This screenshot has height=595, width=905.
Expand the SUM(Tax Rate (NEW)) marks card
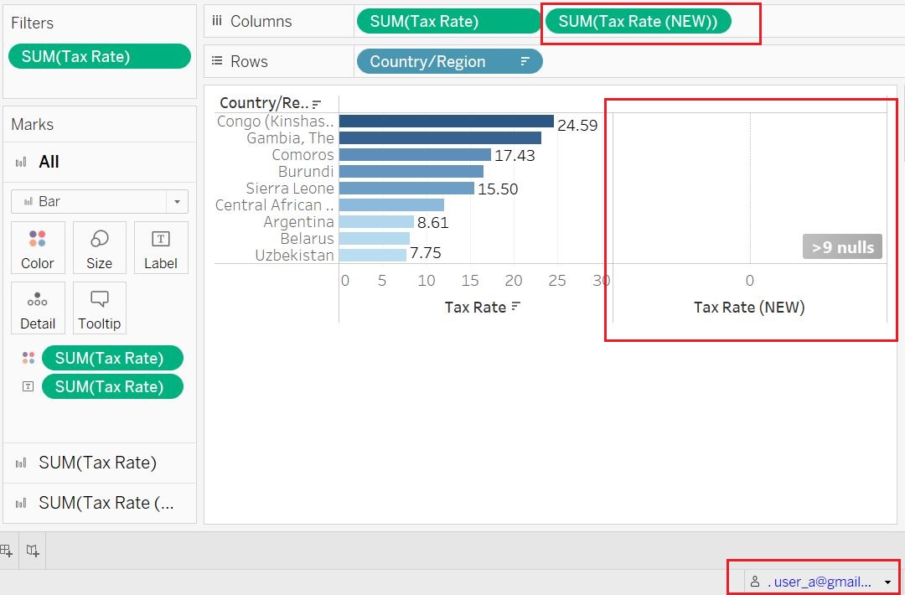tap(100, 503)
